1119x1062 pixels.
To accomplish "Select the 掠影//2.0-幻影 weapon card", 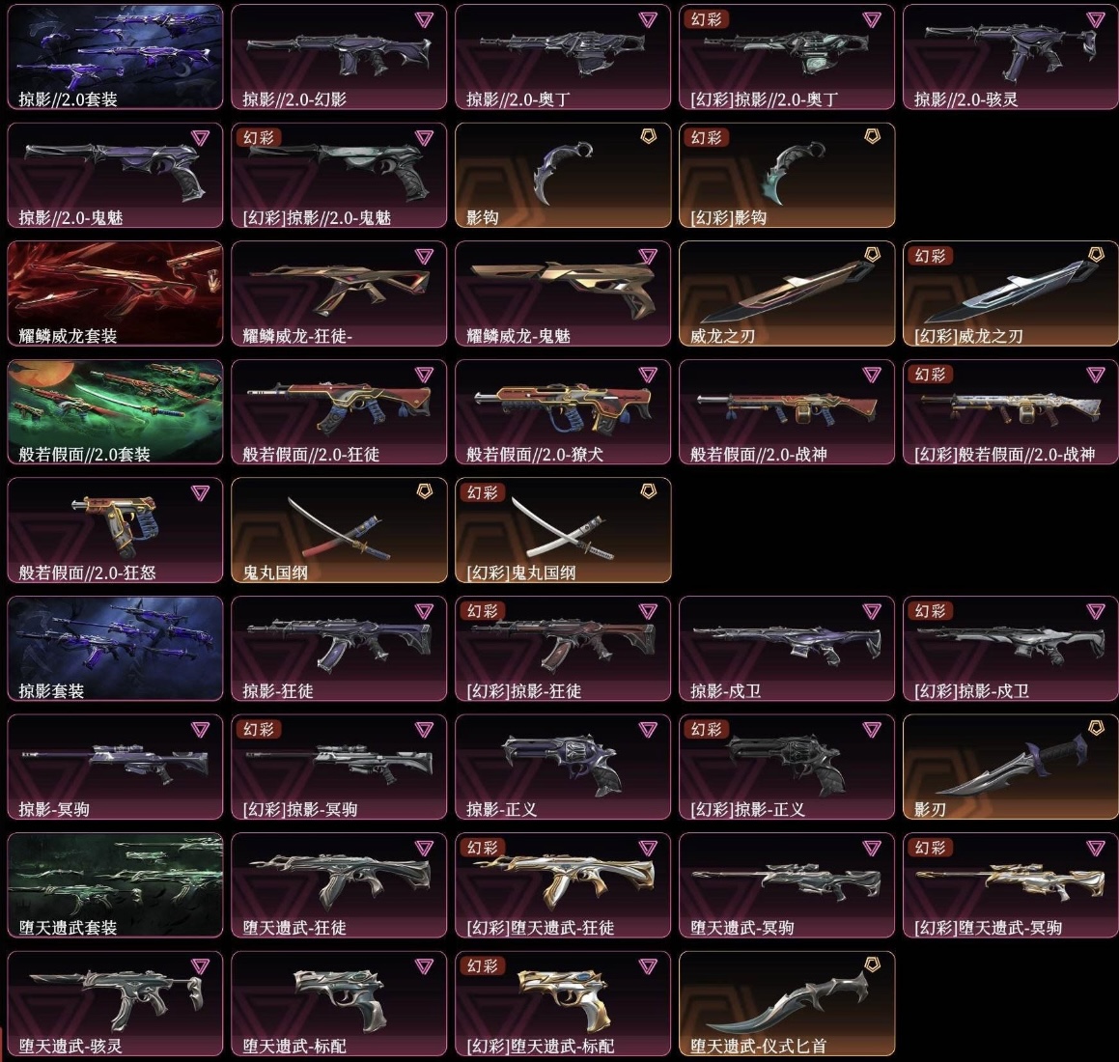I will 339,57.
